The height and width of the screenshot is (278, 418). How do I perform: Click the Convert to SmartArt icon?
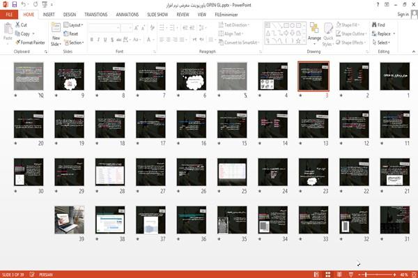221,43
